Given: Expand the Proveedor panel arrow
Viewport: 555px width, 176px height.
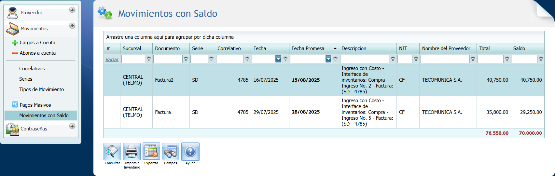Looking at the screenshot, I should (x=72, y=10).
